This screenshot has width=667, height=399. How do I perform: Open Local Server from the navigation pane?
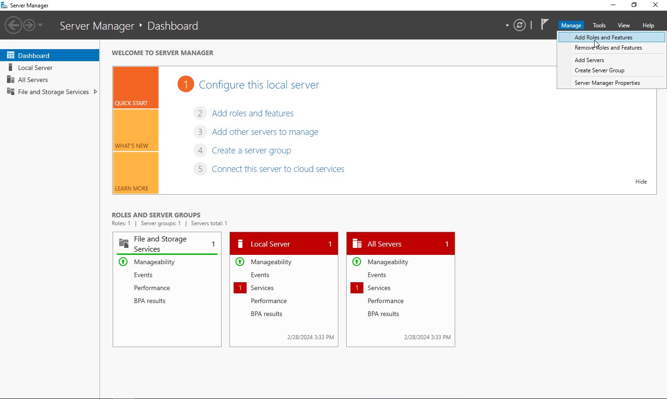point(35,67)
